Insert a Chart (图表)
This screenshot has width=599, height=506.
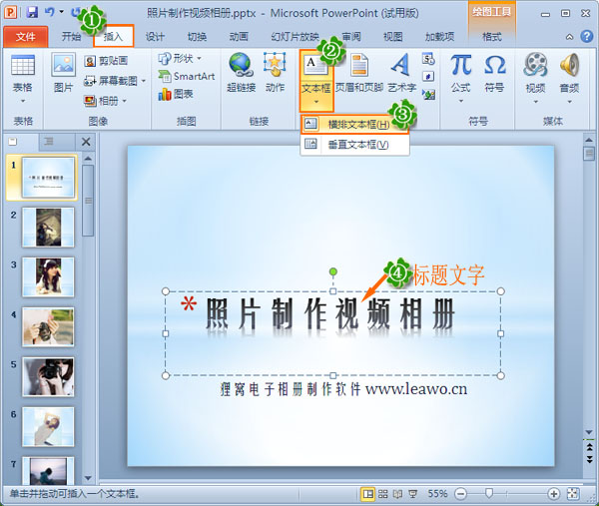pyautogui.click(x=176, y=94)
